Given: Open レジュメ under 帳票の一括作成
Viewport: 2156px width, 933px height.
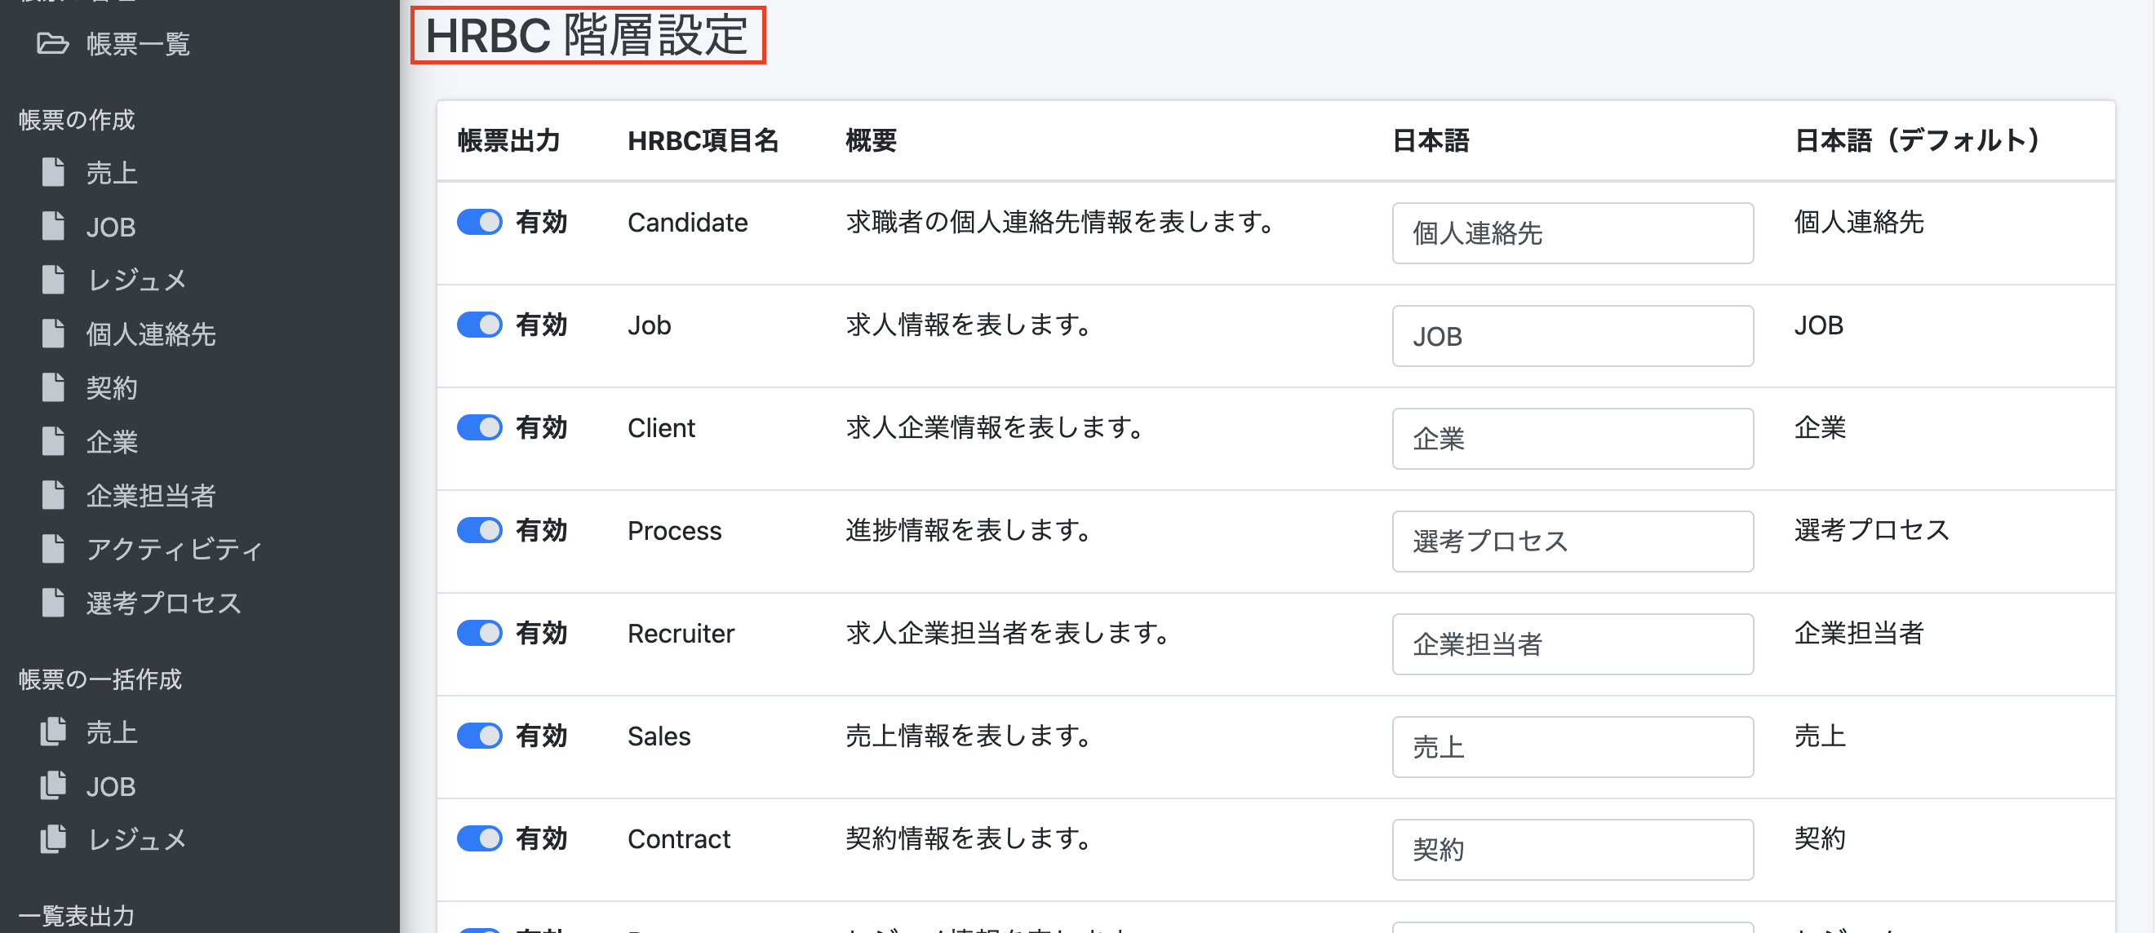Looking at the screenshot, I should [137, 839].
